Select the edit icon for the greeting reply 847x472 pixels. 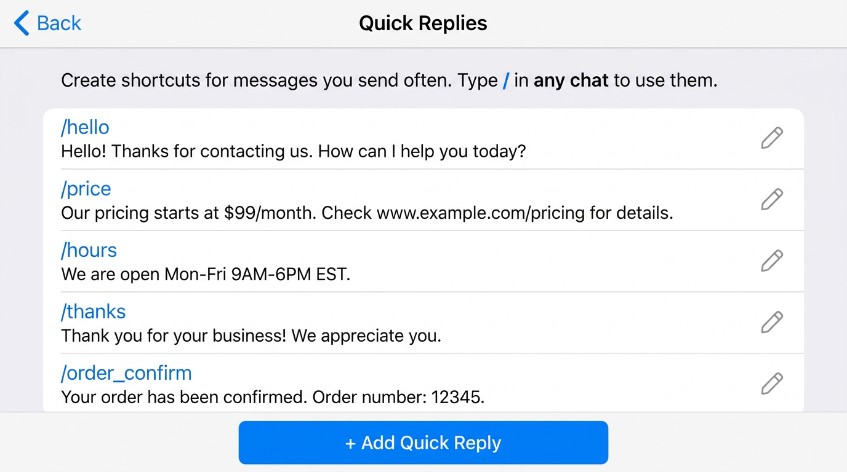click(x=772, y=138)
